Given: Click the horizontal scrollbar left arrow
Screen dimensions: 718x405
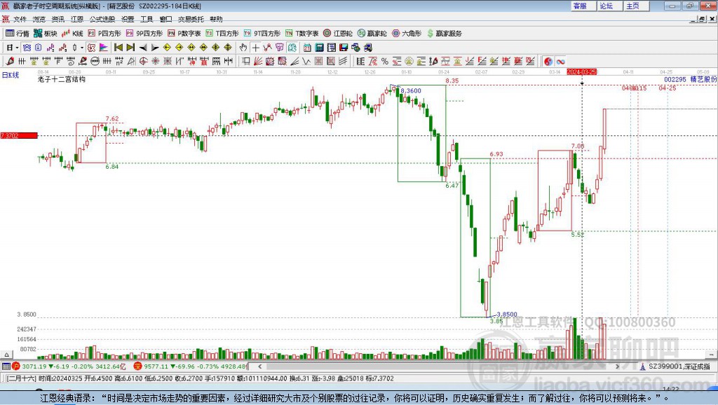Looking at the screenshot, I should point(260,366).
